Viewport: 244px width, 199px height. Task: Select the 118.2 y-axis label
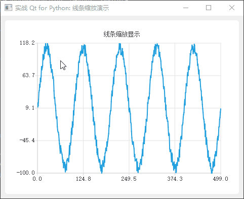tap(27, 43)
